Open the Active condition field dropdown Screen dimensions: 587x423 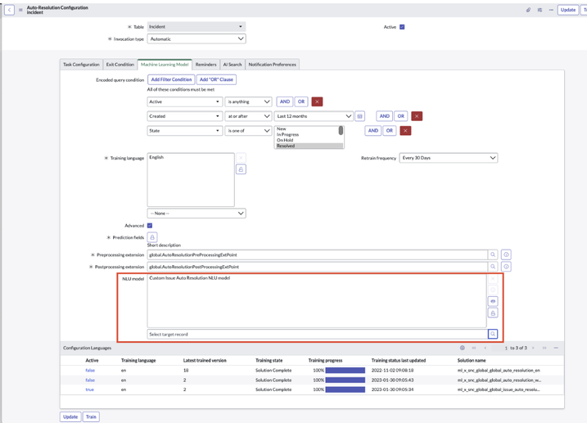185,101
